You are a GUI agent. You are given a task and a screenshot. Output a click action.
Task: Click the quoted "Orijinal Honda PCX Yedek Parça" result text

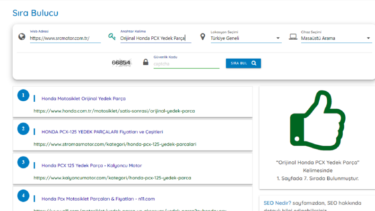318,162
